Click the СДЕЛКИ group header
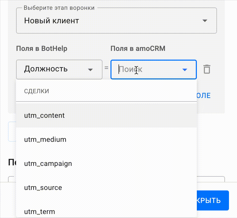Viewport: 237px width, 218px height. (x=37, y=91)
